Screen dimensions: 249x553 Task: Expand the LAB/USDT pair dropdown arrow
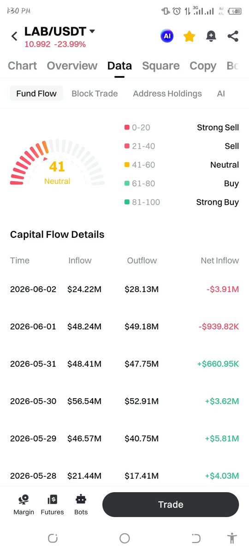(x=92, y=31)
